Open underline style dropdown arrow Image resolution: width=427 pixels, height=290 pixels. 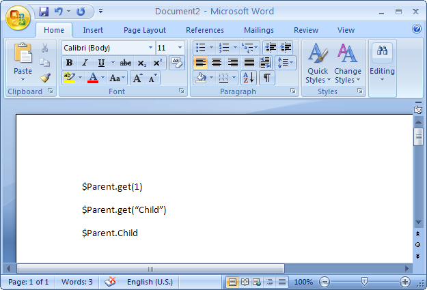(x=113, y=63)
